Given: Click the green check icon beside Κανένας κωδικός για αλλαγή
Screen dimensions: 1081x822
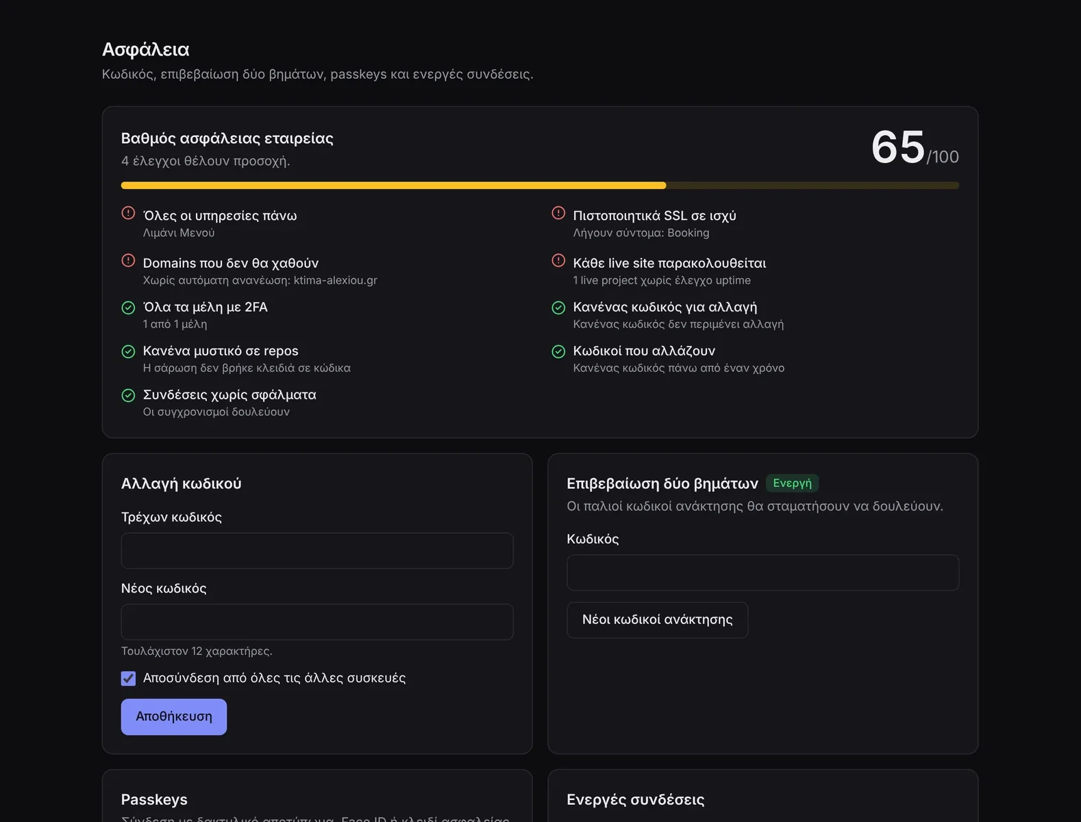Looking at the screenshot, I should [558, 308].
